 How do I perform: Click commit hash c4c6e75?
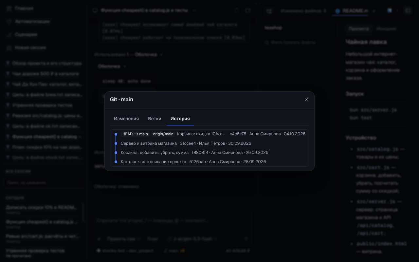[238, 134]
